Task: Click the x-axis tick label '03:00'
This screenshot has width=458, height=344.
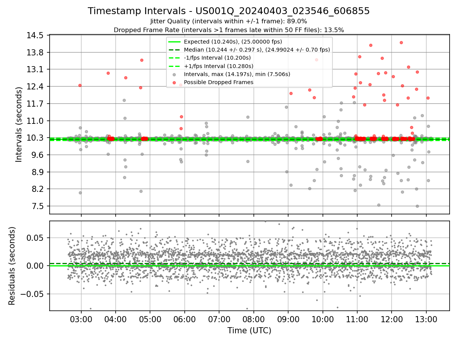Action: (81, 320)
